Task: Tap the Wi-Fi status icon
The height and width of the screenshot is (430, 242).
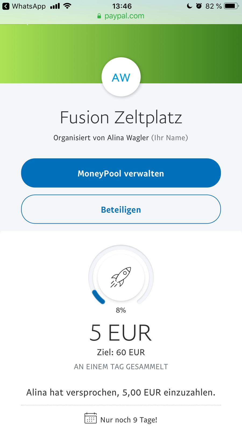Action: click(x=67, y=6)
